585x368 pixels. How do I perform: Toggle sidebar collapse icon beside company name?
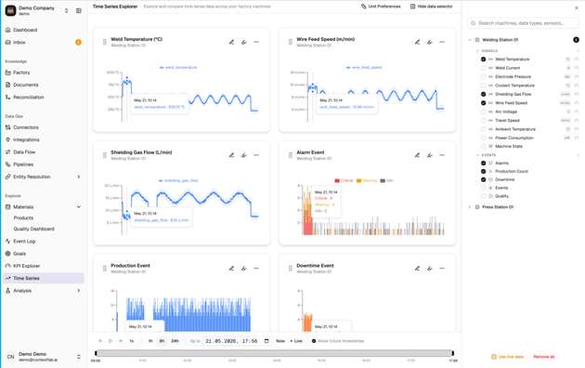[78, 10]
